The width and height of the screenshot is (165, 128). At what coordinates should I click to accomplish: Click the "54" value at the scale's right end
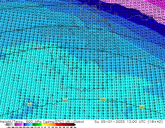(x=75, y=127)
